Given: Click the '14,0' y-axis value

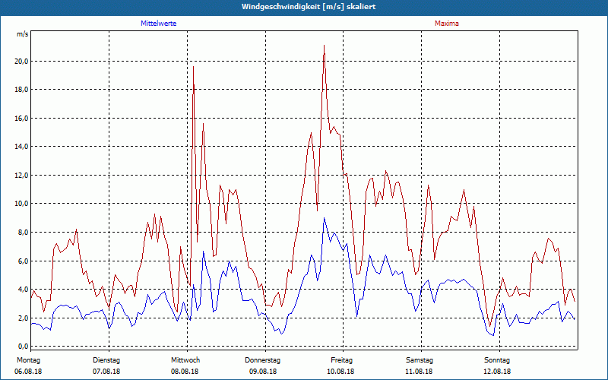Looking at the screenshot, I should click(x=21, y=147).
